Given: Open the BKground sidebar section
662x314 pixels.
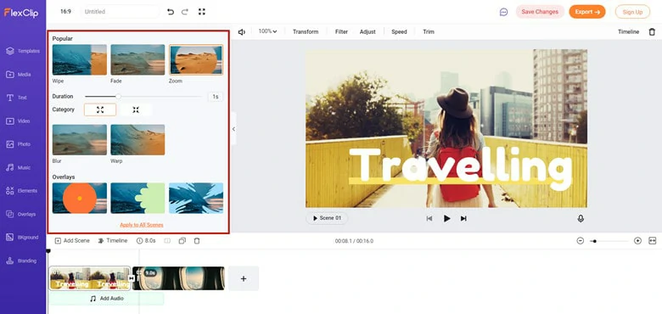Looking at the screenshot, I should tap(22, 237).
